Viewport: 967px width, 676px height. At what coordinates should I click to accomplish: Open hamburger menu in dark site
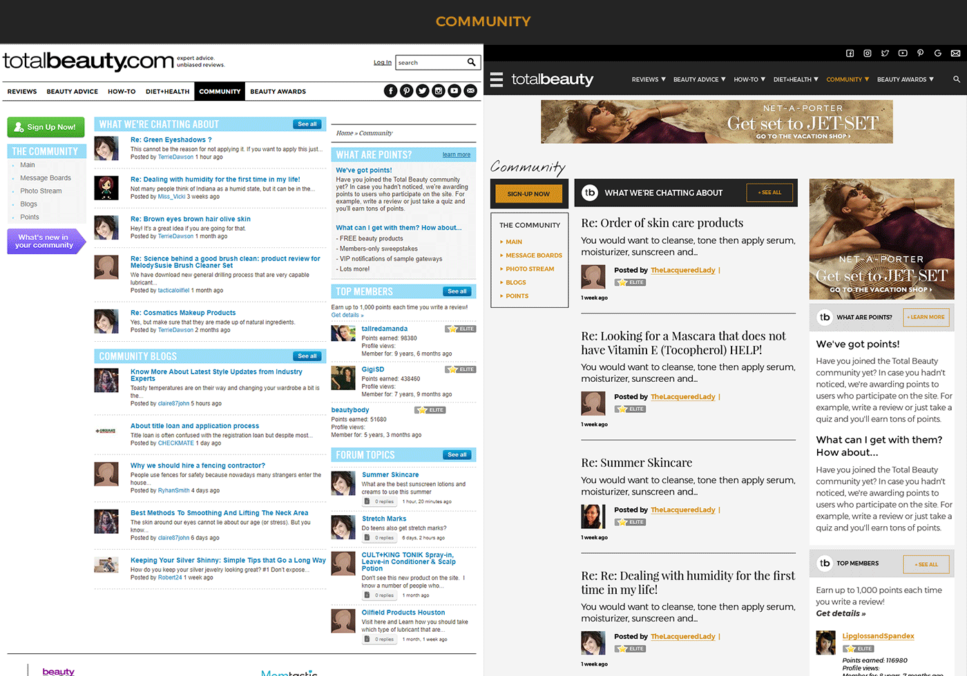(497, 79)
